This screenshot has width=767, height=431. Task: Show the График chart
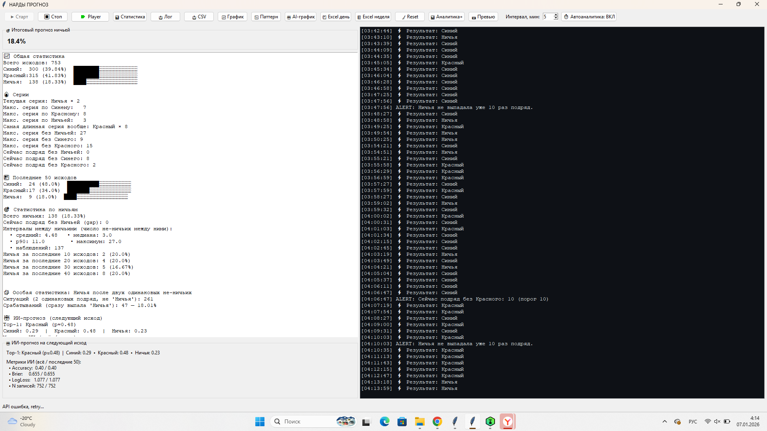(x=232, y=17)
